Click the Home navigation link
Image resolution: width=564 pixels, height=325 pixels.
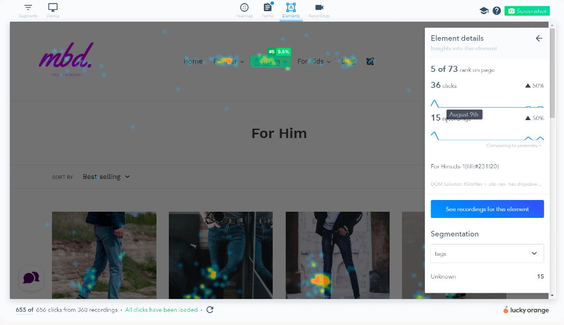point(193,61)
